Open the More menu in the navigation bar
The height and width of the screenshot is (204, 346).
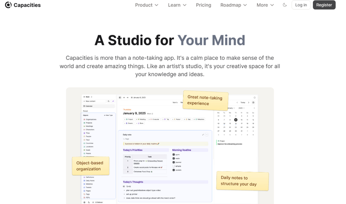[x=265, y=5]
